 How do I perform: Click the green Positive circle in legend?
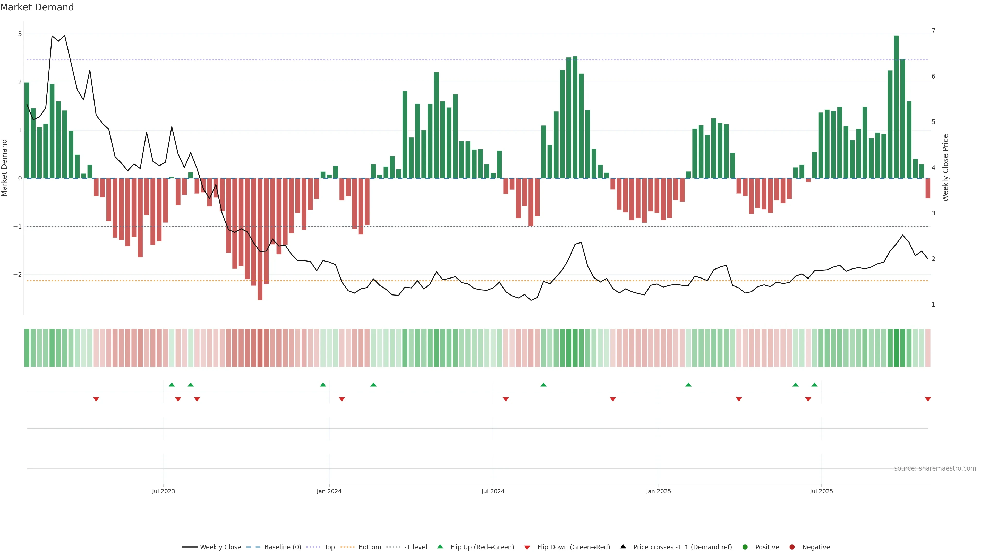(x=745, y=547)
